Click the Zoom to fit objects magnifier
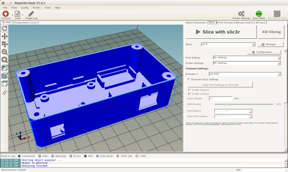 click(x=5, y=60)
